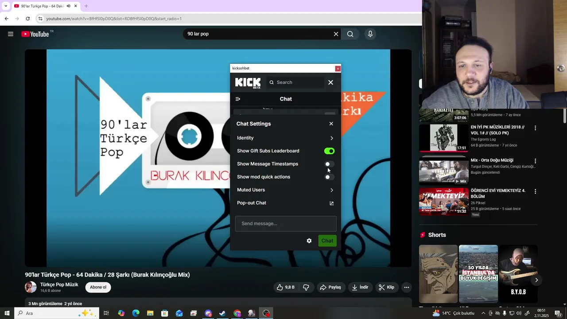Open the YEMEKTEYİZ video thumbnail
This screenshot has height=319, width=567.
pyautogui.click(x=443, y=201)
